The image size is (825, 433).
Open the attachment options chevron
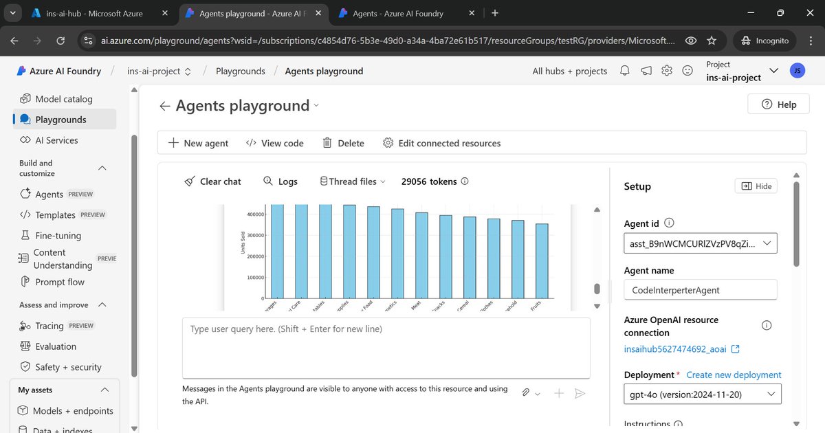tap(538, 394)
